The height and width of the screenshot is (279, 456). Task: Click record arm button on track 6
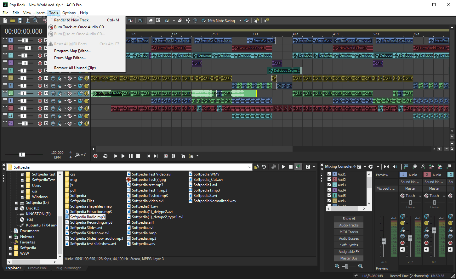click(x=40, y=78)
